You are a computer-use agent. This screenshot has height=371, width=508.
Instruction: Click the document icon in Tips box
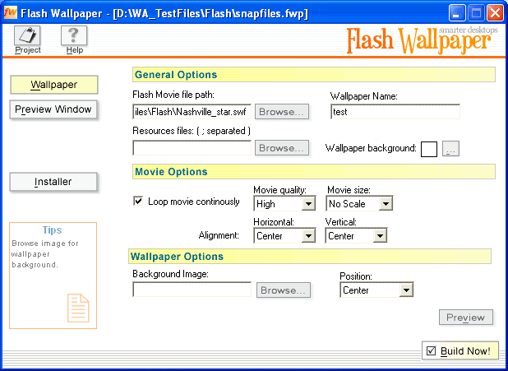(78, 308)
